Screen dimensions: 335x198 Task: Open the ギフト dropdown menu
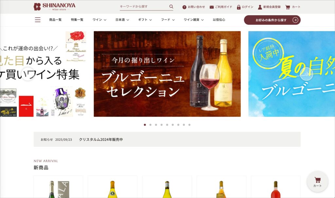tap(145, 20)
